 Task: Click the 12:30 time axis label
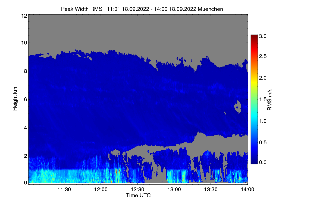(x=137, y=190)
